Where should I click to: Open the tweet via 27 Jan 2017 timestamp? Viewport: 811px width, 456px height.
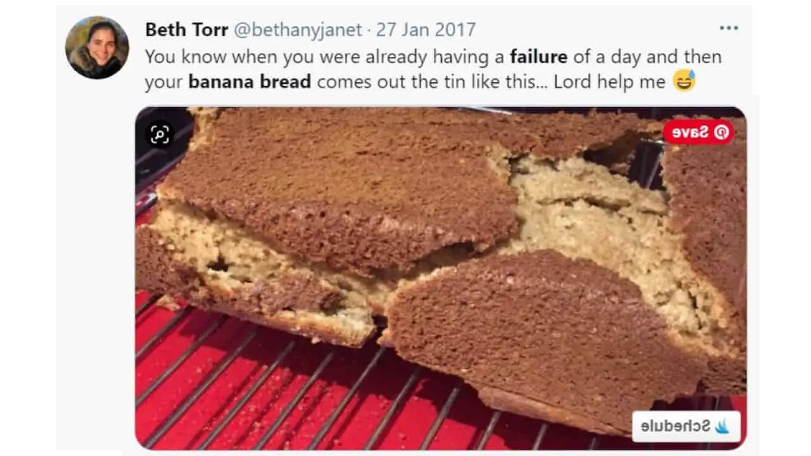point(426,29)
